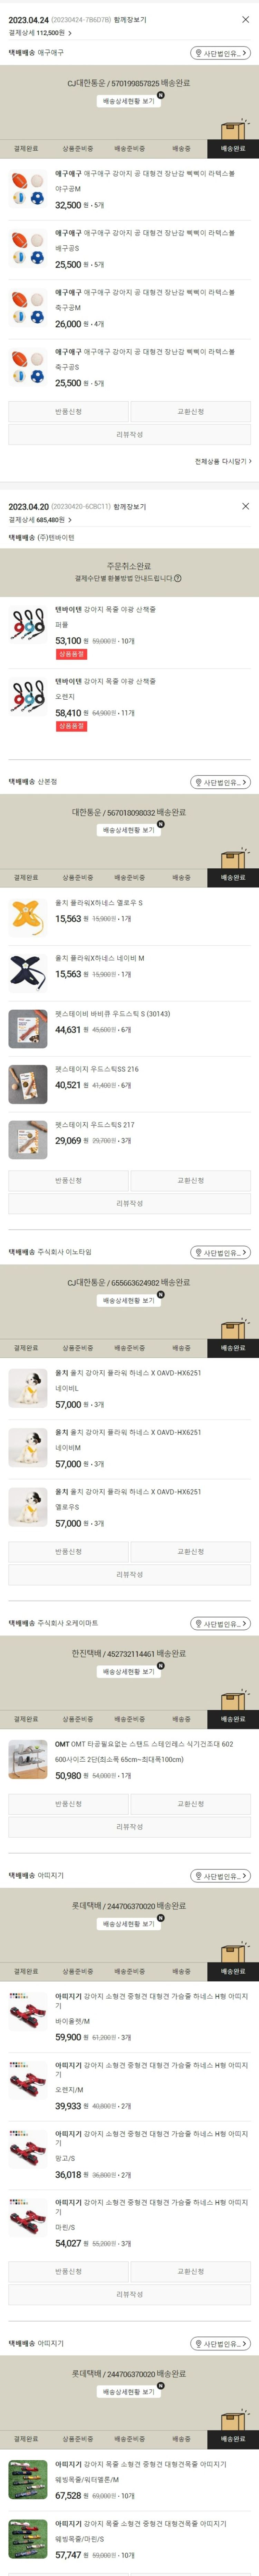Click 함께장보기 next to 2023.04.24 order
Image resolution: width=259 pixels, height=2576 pixels.
click(129, 19)
